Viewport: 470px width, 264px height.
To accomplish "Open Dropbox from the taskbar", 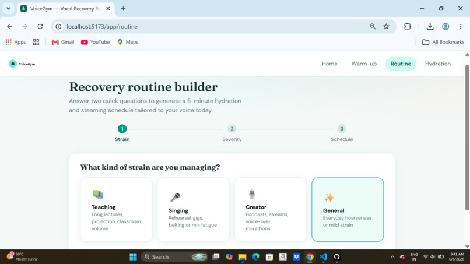I will click(x=296, y=257).
